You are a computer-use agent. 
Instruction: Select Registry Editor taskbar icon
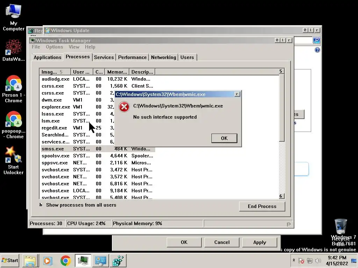(x=118, y=260)
